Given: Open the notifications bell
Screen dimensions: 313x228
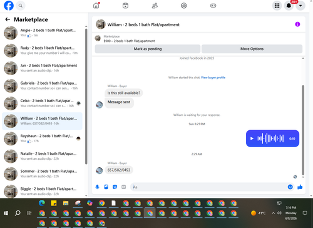Looking at the screenshot, I should pos(289,6).
